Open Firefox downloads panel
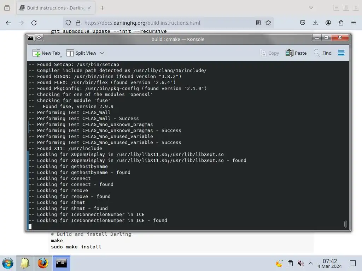The height and width of the screenshot is (271, 362). coord(315,23)
